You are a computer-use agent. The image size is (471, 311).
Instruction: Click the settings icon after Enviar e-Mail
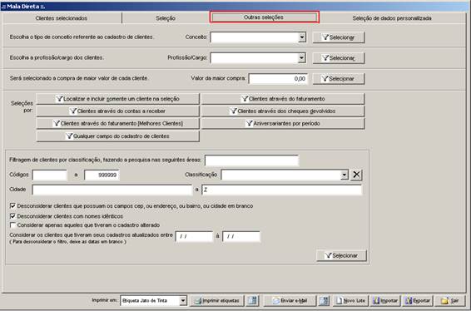tap(324, 300)
